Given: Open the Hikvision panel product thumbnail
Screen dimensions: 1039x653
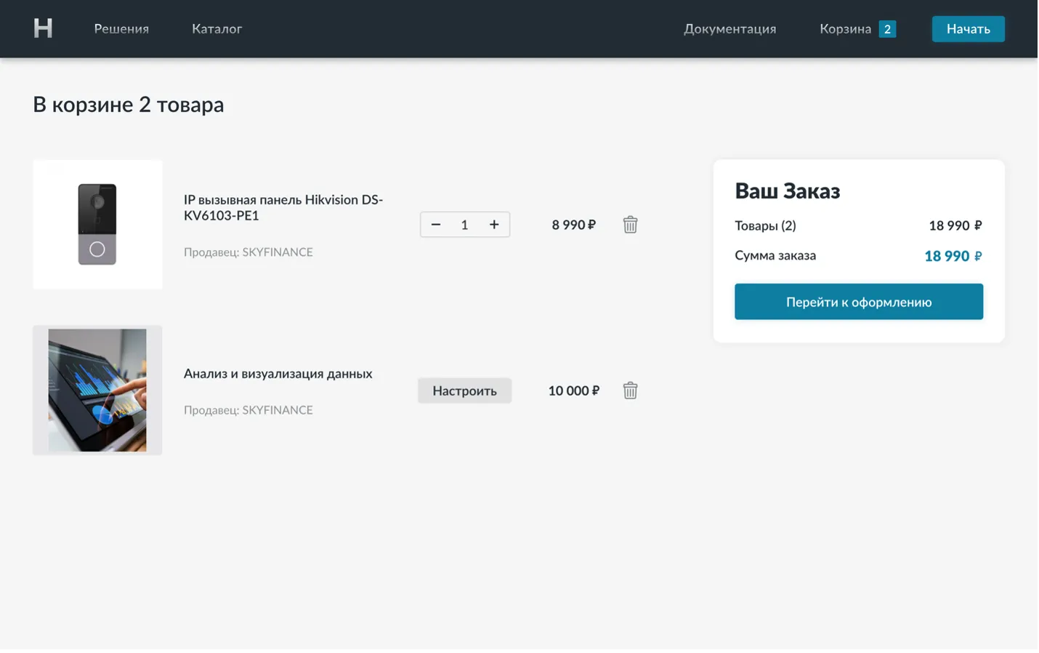Looking at the screenshot, I should 97,224.
